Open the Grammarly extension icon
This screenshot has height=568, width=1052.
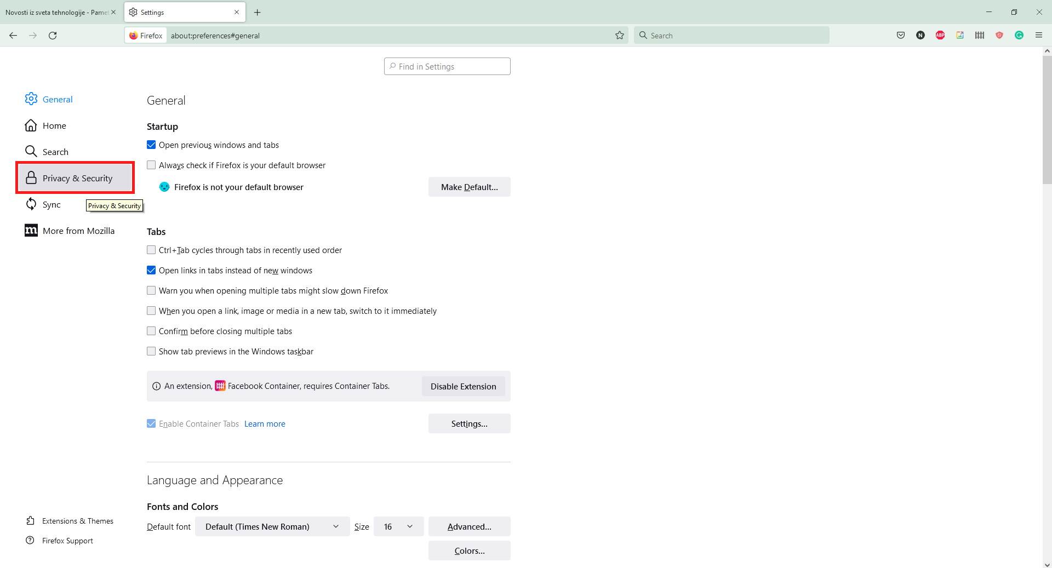1019,35
